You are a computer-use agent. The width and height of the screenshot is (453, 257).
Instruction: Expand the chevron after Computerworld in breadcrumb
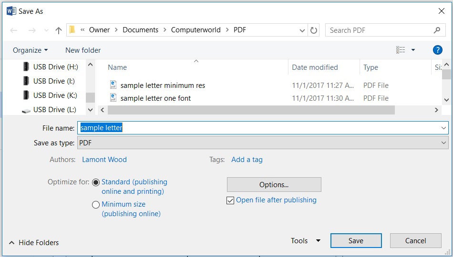227,30
